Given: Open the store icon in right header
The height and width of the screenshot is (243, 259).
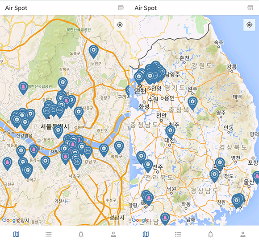Looking at the screenshot, I should (x=250, y=8).
